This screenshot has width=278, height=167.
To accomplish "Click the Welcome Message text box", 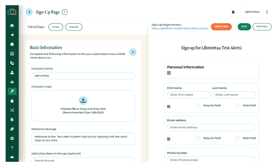I will (83, 138).
